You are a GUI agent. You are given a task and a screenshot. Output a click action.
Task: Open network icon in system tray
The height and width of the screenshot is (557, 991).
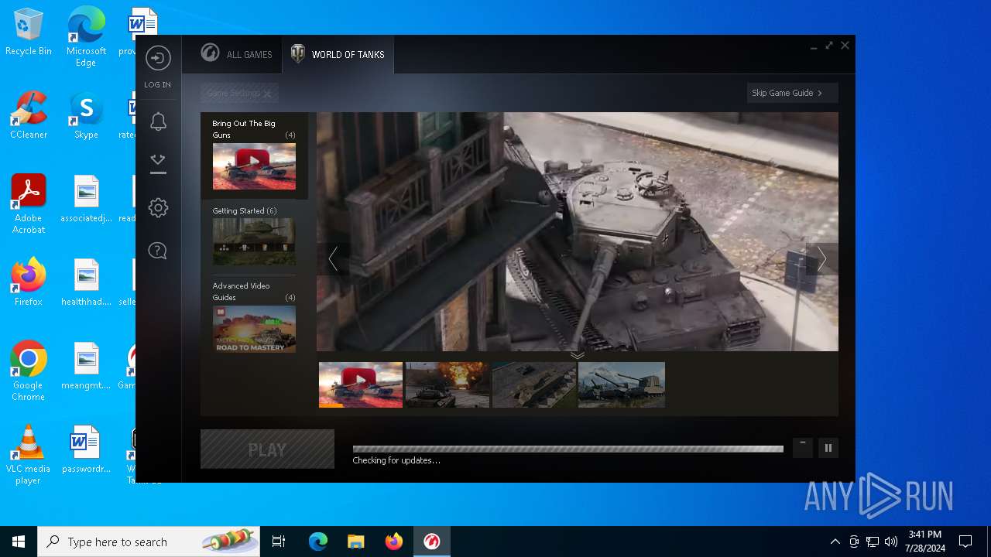point(873,542)
